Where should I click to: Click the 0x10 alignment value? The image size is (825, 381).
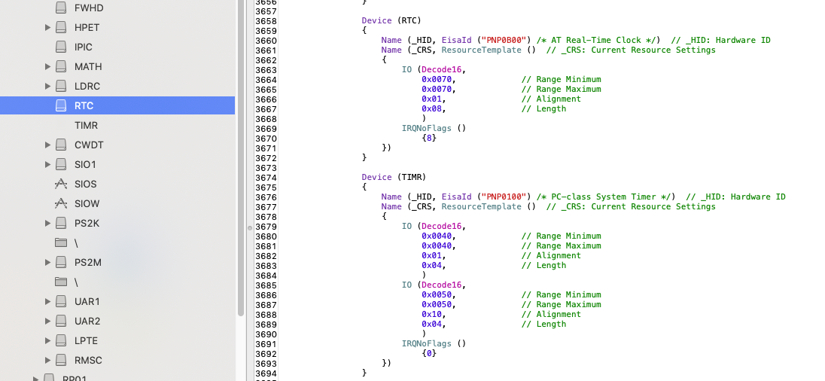point(431,314)
